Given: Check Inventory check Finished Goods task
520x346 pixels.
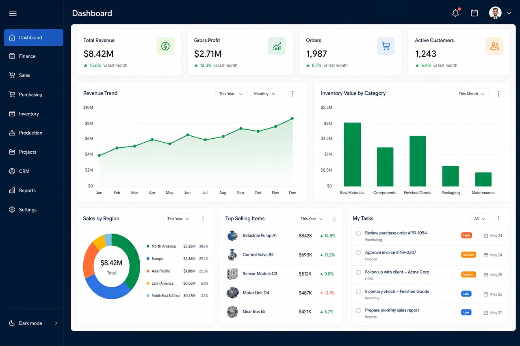Looking at the screenshot, I should (x=358, y=292).
